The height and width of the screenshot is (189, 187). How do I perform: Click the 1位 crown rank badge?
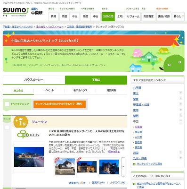(21, 122)
